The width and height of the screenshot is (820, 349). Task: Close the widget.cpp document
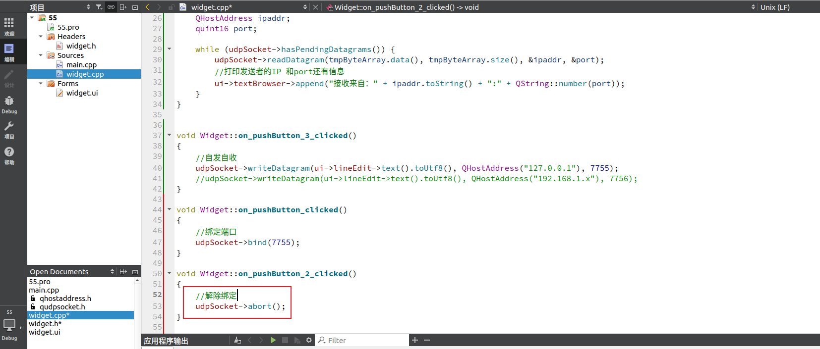tap(315, 7)
